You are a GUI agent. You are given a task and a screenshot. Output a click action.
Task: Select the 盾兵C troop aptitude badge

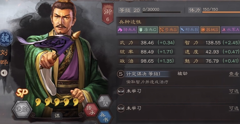[148, 30]
